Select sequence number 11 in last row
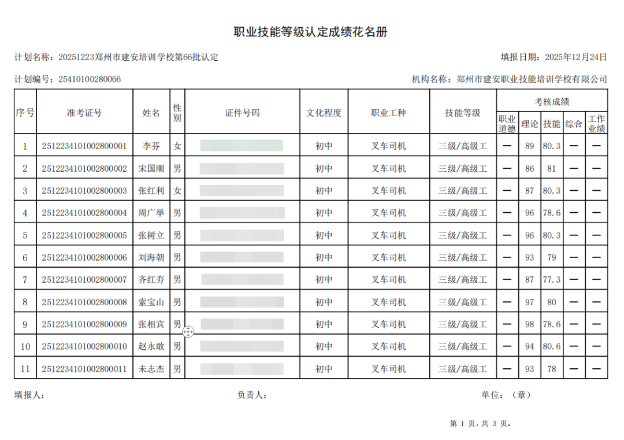The width and height of the screenshot is (624, 440). (25, 369)
